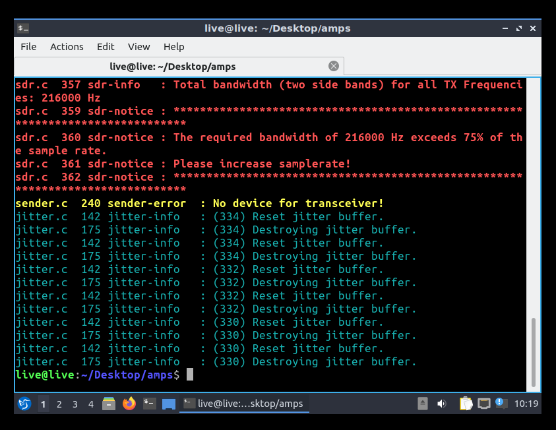This screenshot has width=556, height=430.
Task: Click the live@live:~/Desktop/amps$ prompt text
Action: [x=98, y=375]
